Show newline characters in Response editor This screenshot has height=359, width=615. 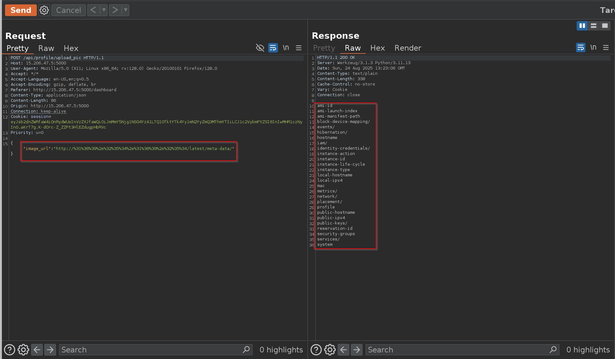pyautogui.click(x=593, y=47)
